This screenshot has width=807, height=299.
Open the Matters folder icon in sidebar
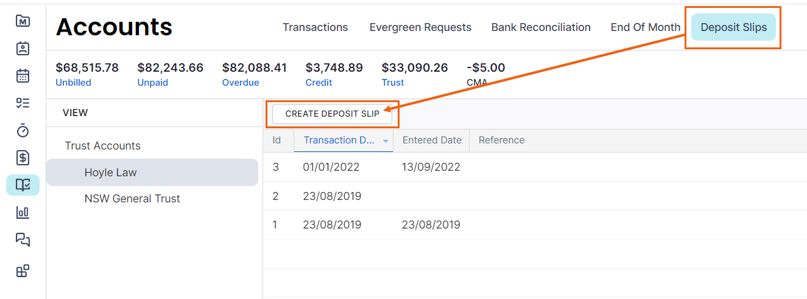pyautogui.click(x=23, y=21)
